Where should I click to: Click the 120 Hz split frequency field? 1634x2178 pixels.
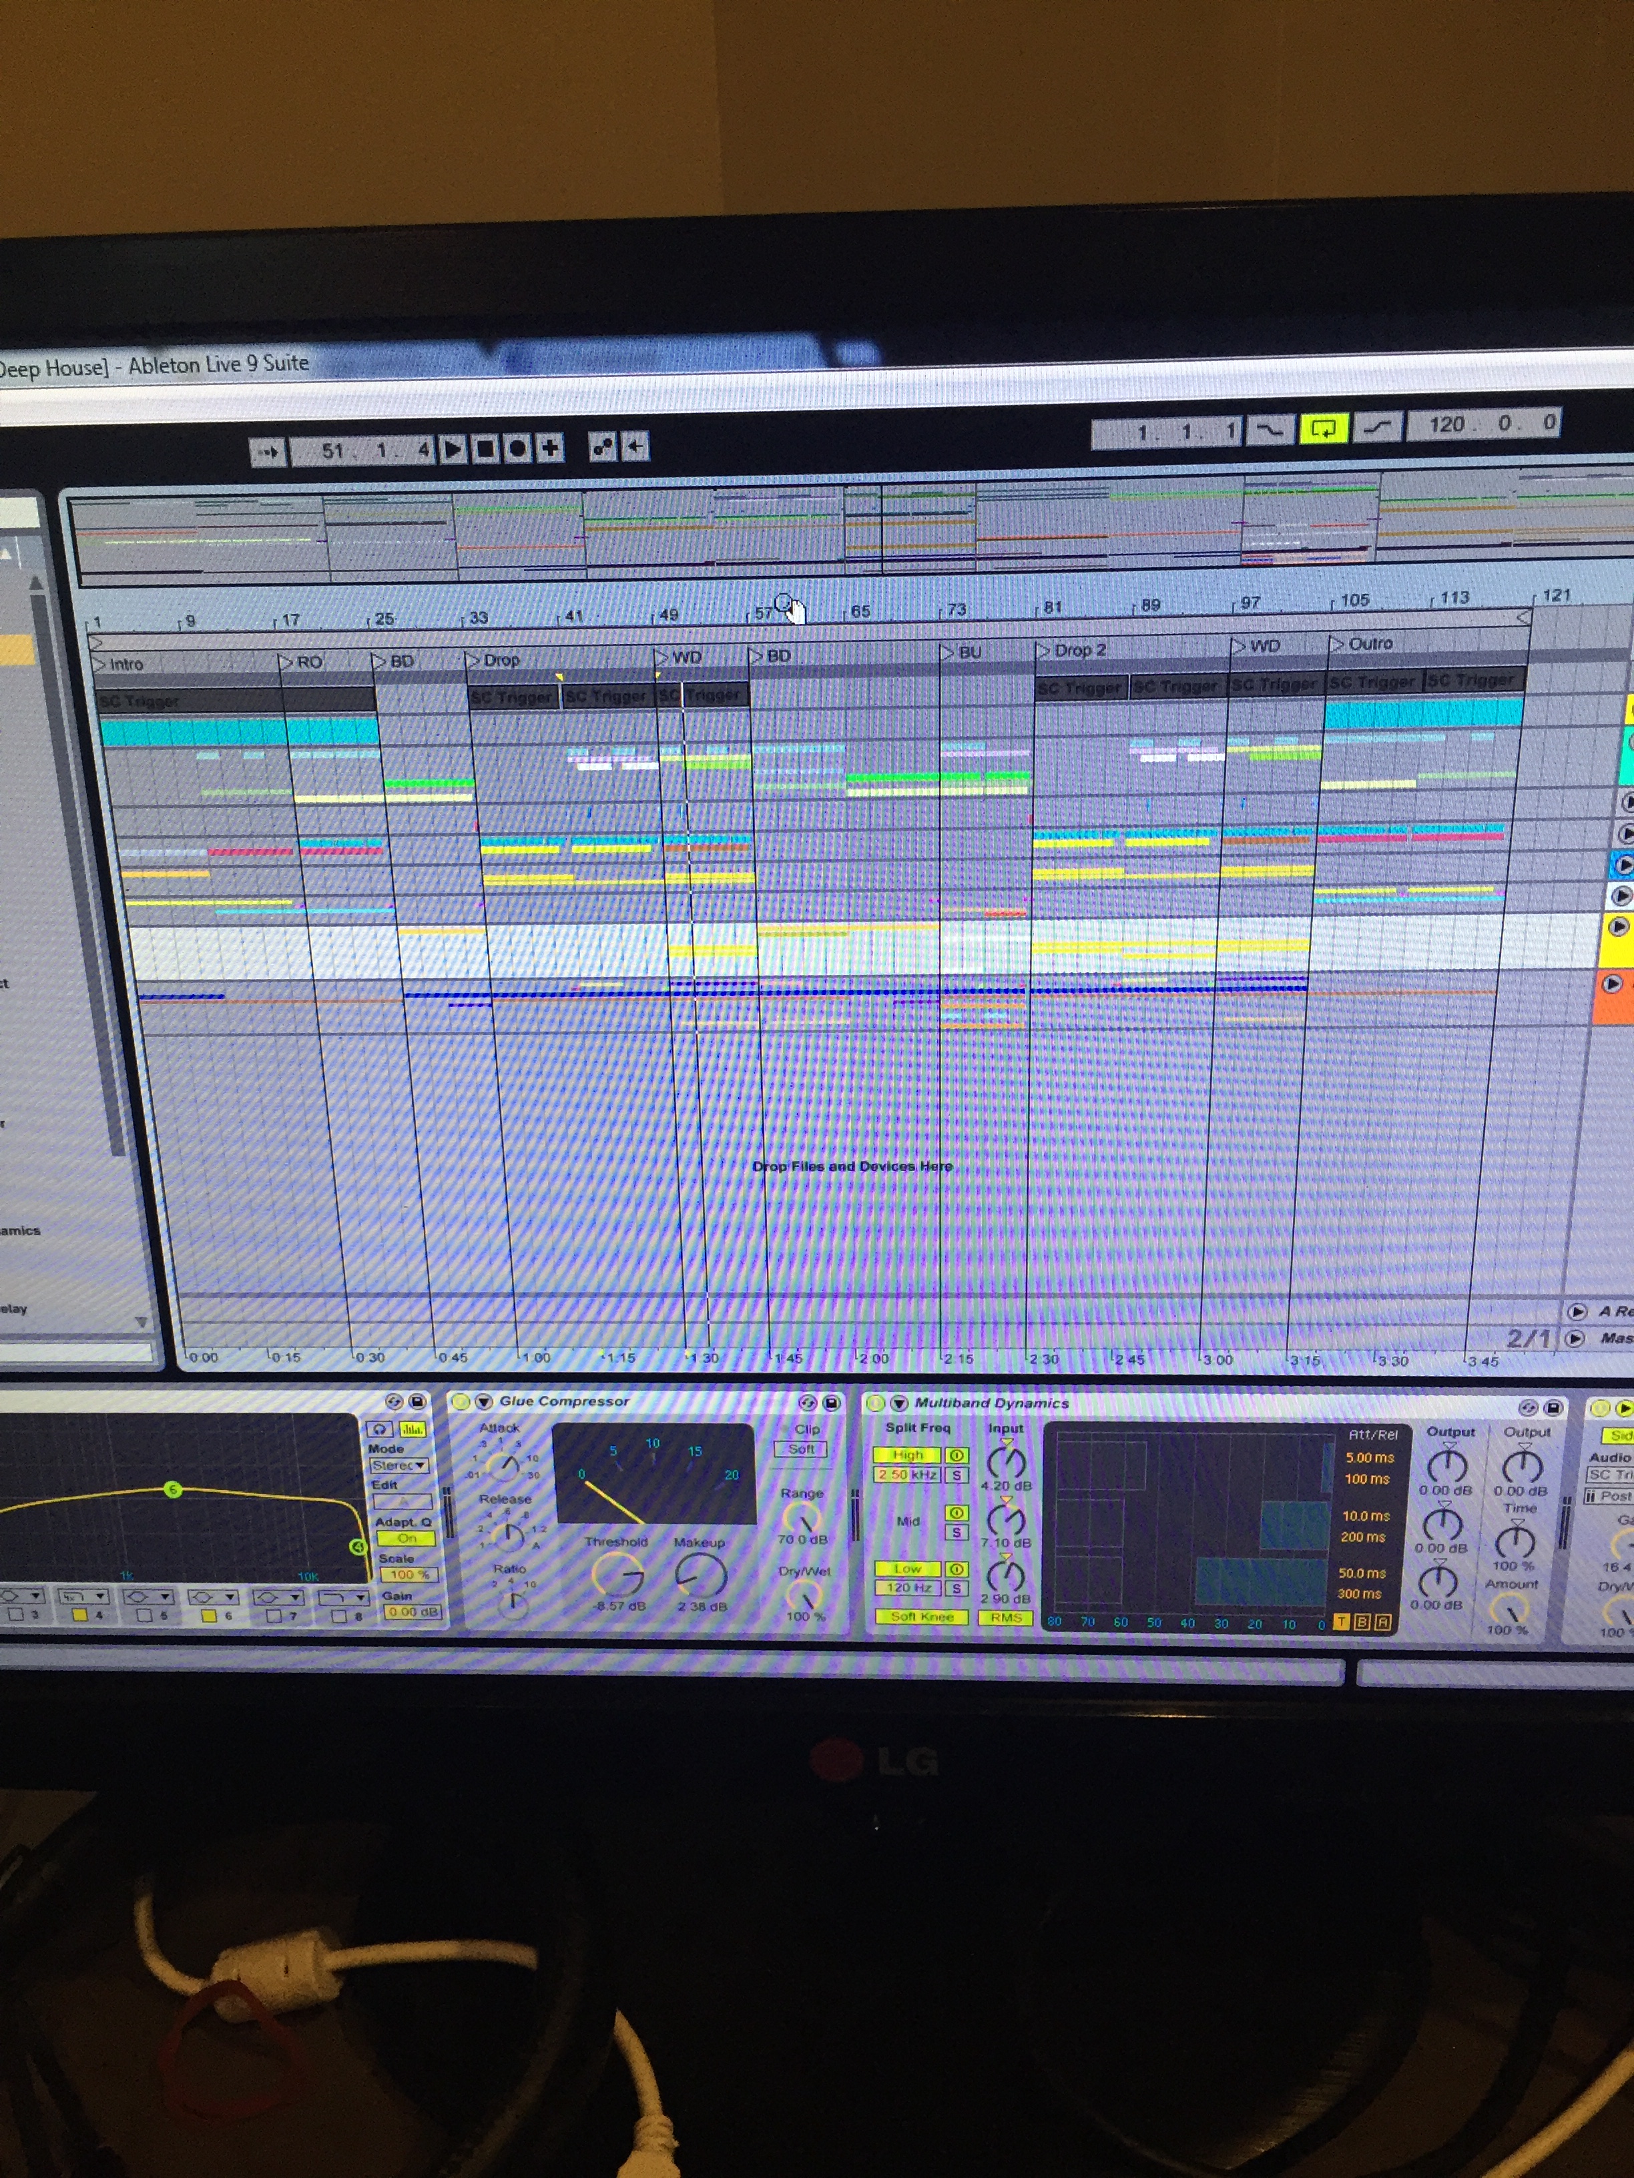point(907,1587)
